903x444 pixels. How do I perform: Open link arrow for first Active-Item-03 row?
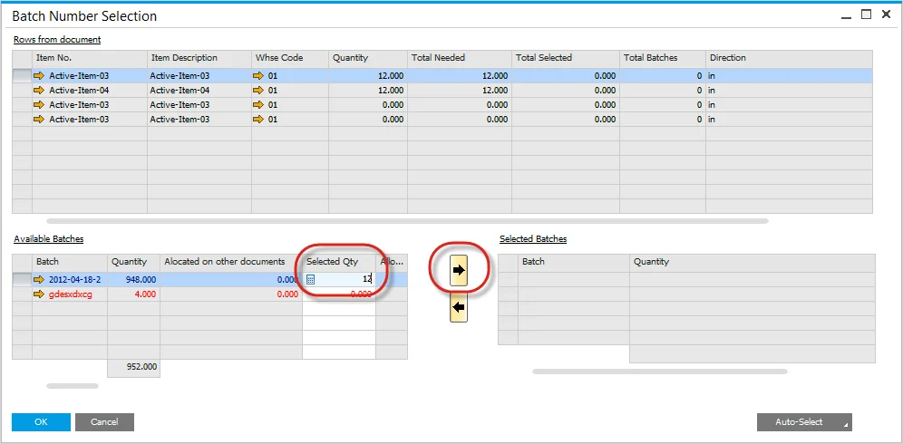pyautogui.click(x=39, y=76)
